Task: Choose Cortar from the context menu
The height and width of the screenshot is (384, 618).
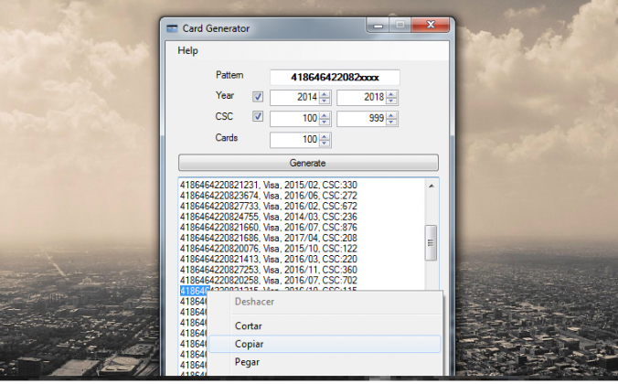Action: point(249,325)
